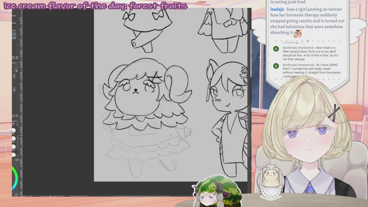This screenshot has width=368, height=207.
Task: Select the 50 brush size preset
Action: click(13, 131)
